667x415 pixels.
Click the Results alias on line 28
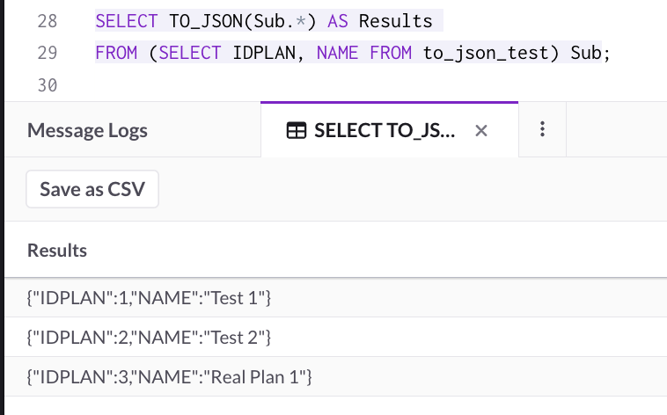coord(395,19)
